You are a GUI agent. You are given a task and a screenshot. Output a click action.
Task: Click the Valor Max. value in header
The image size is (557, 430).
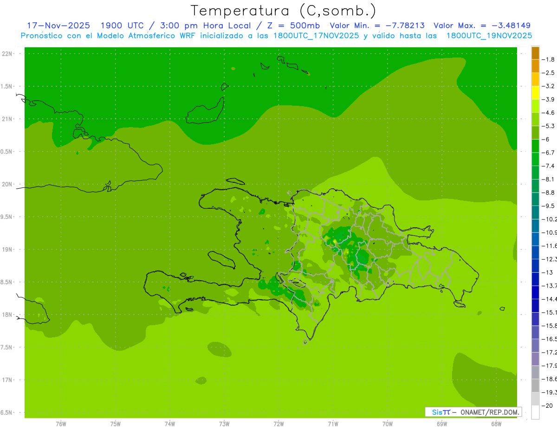pyautogui.click(x=482, y=26)
